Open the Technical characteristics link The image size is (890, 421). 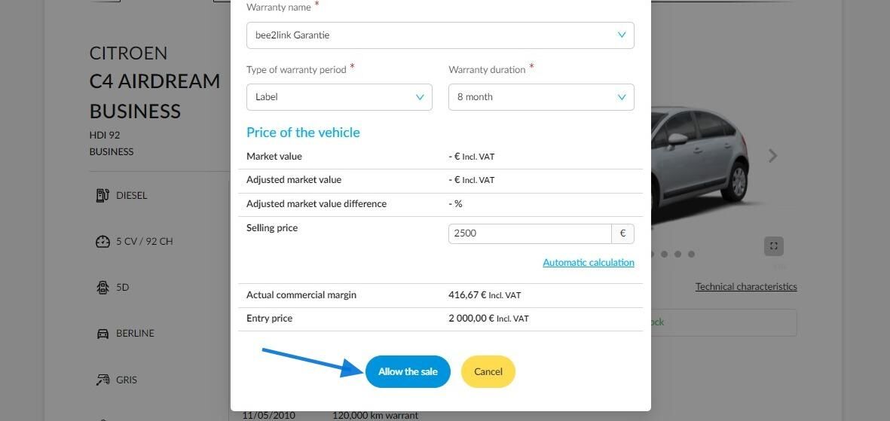[x=746, y=286]
